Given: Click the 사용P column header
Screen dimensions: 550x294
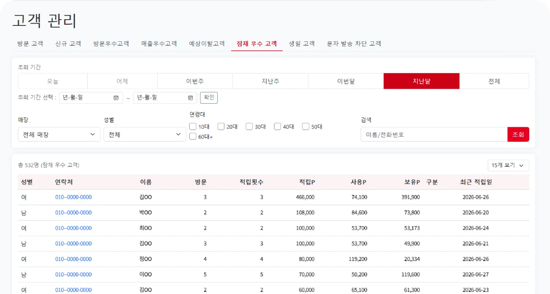Looking at the screenshot, I should click(359, 182).
